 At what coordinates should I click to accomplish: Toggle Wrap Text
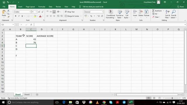(70, 12)
